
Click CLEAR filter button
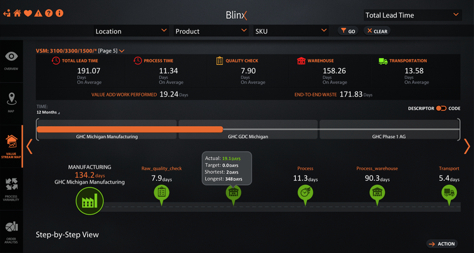coord(377,31)
